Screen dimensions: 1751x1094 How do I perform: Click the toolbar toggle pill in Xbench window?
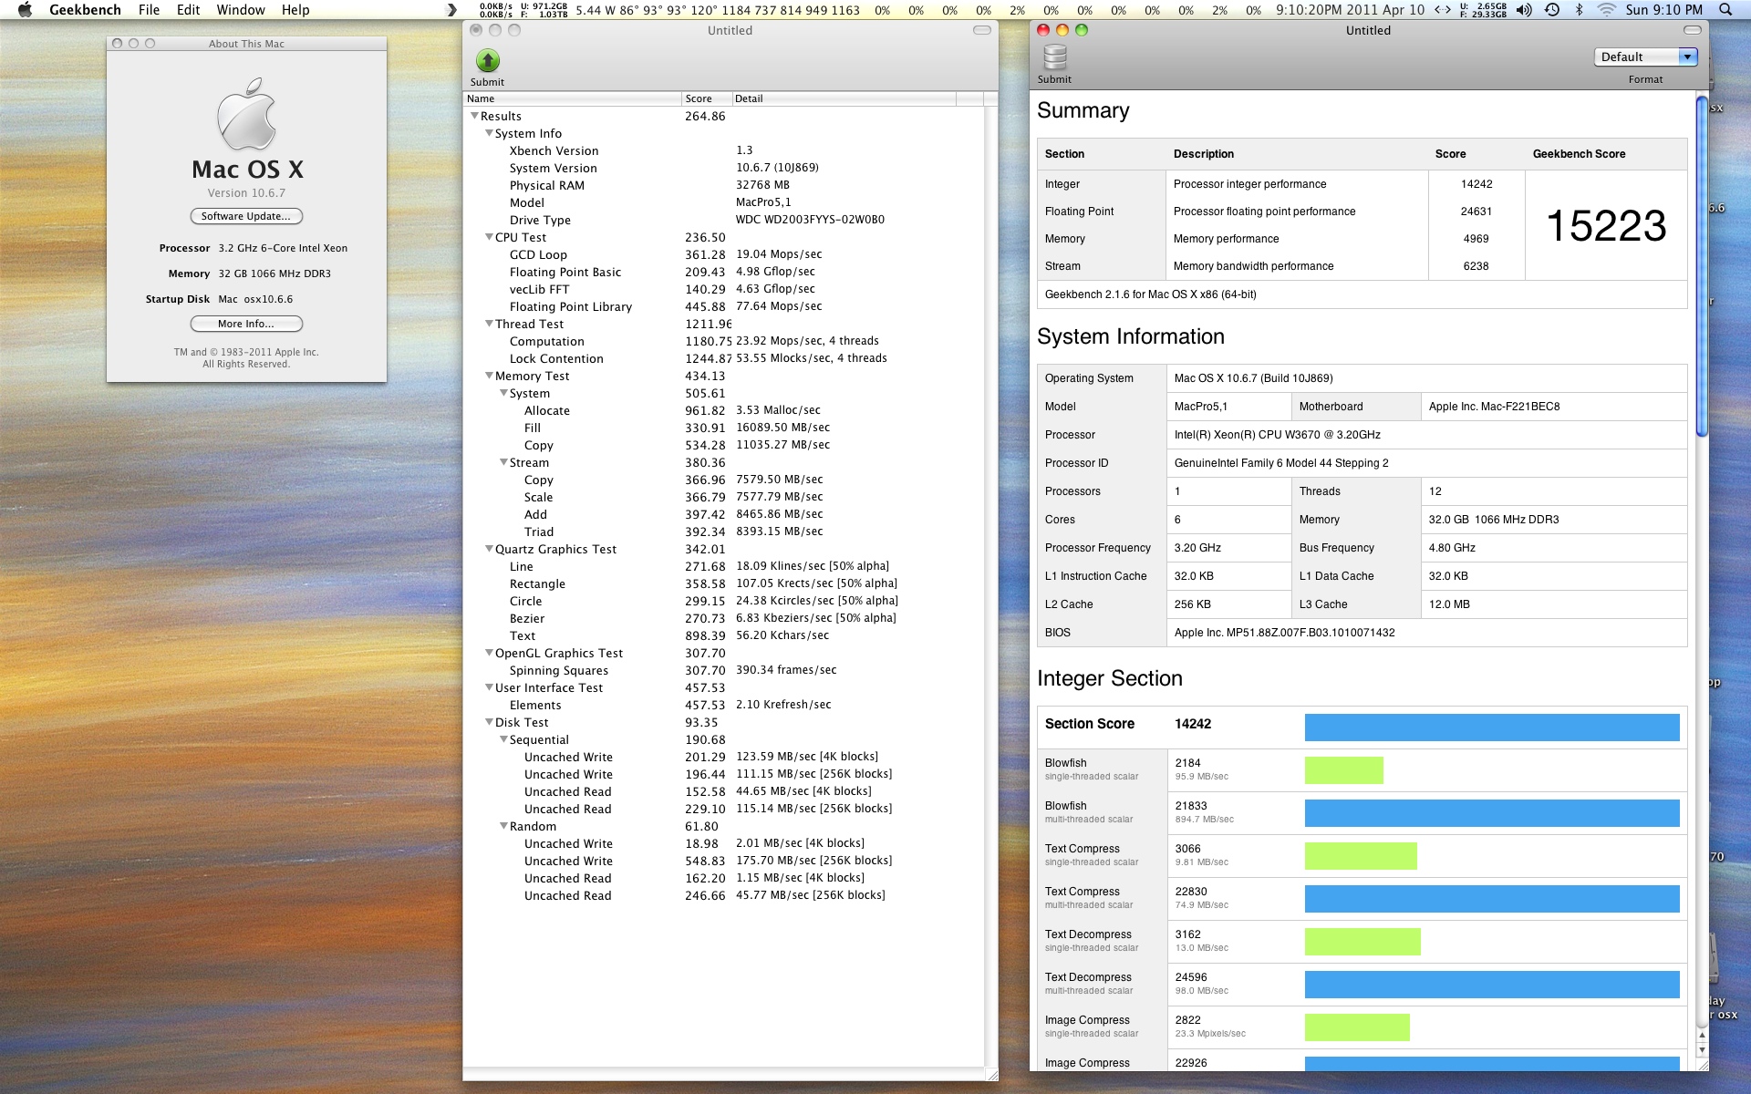(x=982, y=30)
